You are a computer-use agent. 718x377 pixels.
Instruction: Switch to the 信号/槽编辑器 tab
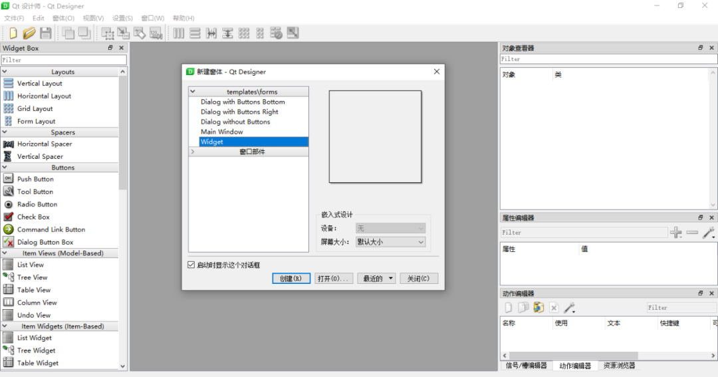click(526, 366)
